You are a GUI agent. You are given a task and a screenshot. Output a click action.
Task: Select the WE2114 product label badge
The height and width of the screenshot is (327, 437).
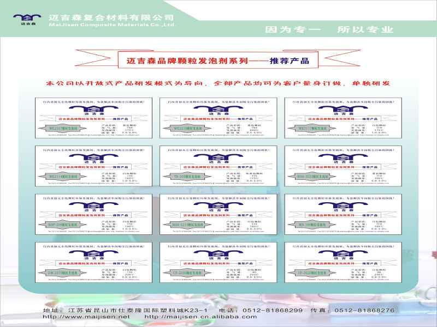pos(62,177)
